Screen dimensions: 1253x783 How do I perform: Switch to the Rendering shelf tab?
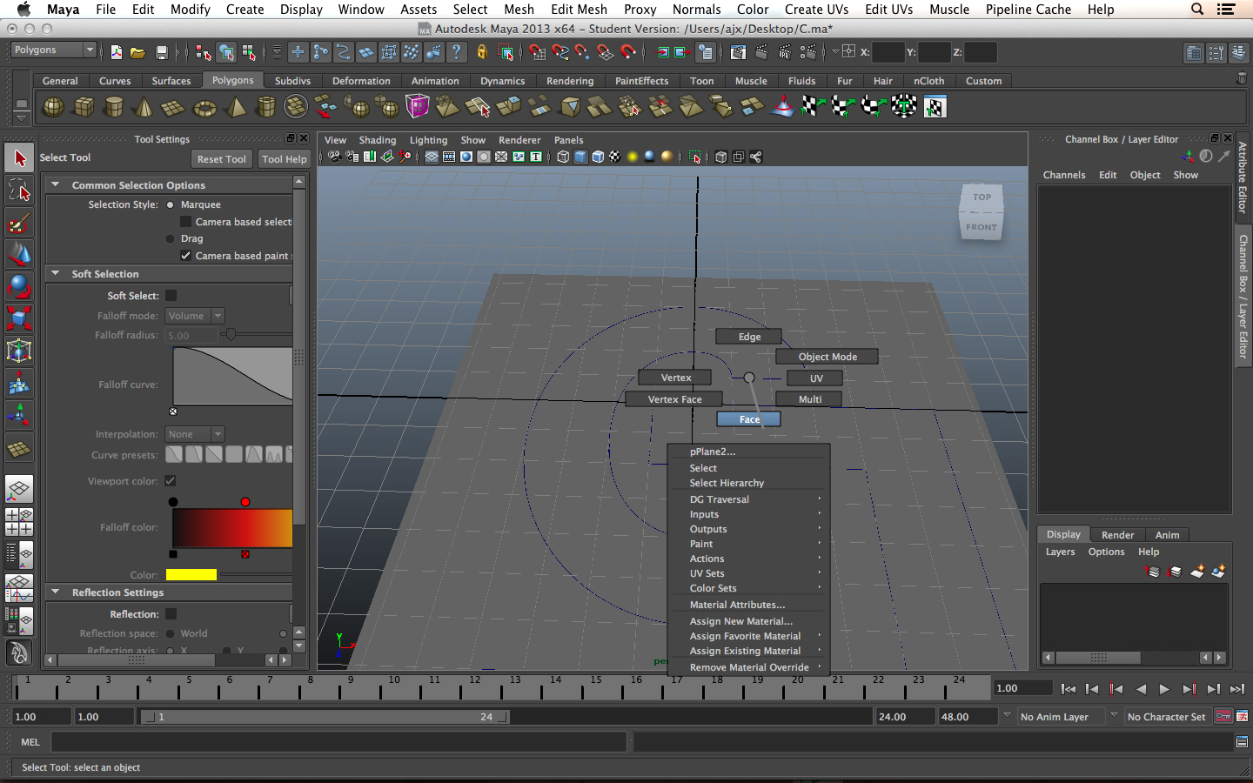pyautogui.click(x=569, y=81)
